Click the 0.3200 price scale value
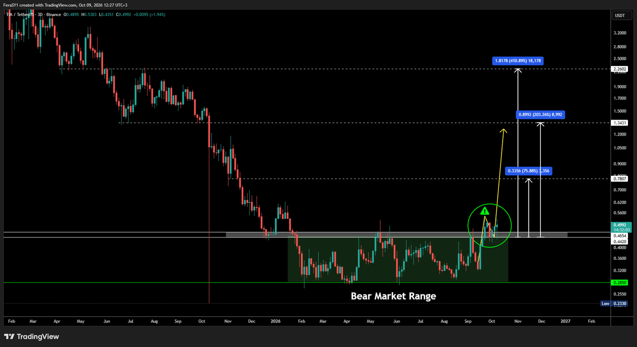The image size is (637, 347). (x=620, y=270)
